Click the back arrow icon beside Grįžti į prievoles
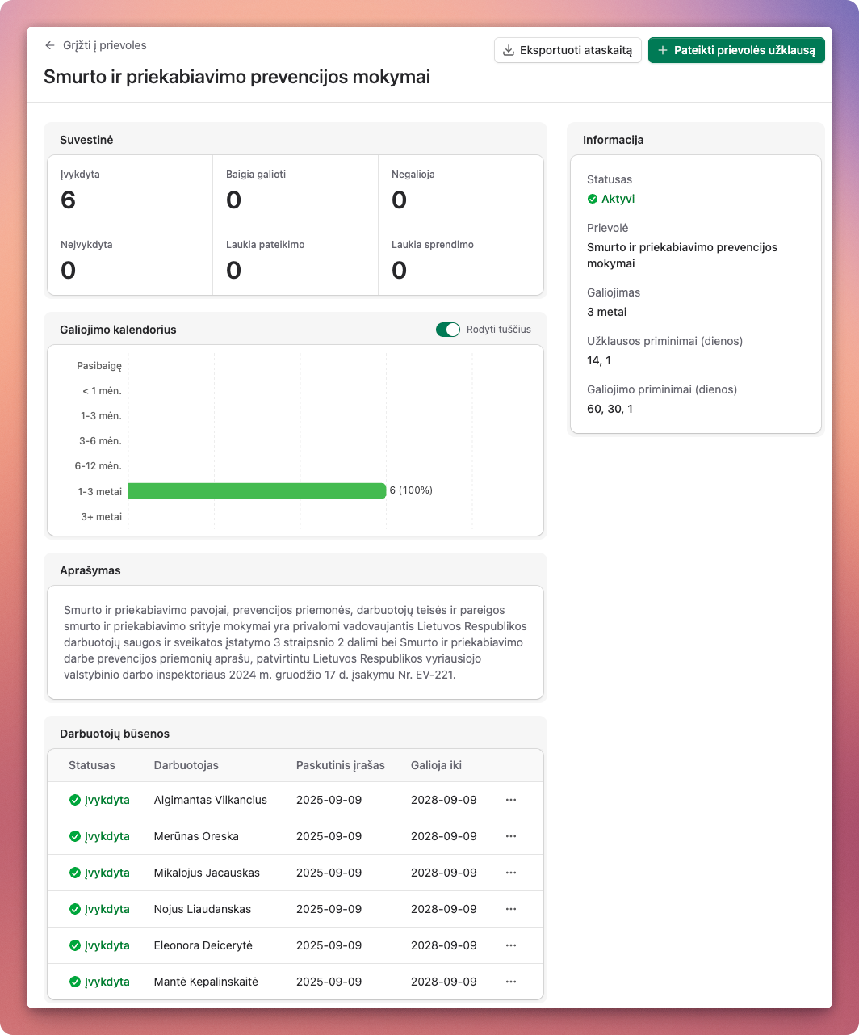This screenshot has height=1035, width=859. (x=50, y=46)
